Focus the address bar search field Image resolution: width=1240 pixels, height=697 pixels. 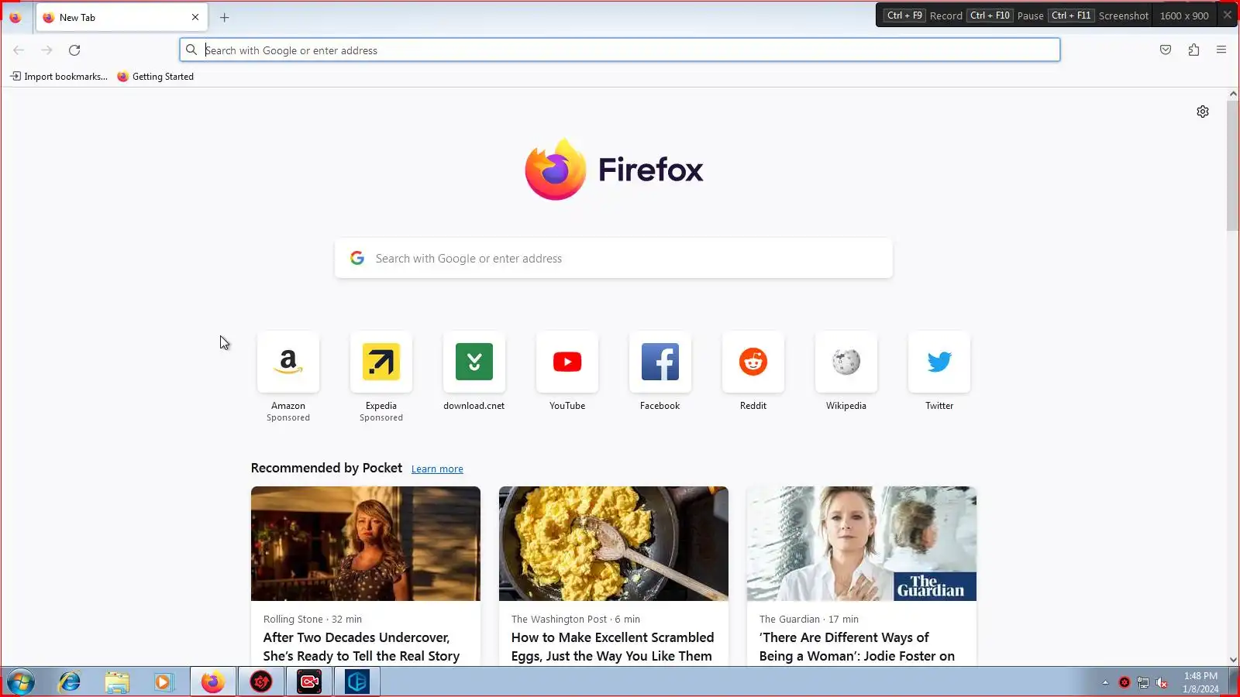point(620,50)
